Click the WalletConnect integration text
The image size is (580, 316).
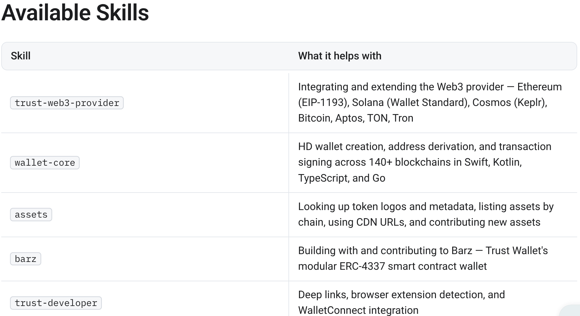click(x=358, y=310)
